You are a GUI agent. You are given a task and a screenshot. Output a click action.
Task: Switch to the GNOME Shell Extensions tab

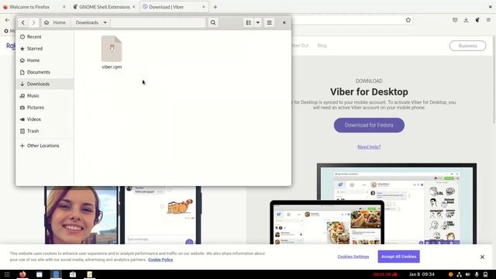coord(105,7)
